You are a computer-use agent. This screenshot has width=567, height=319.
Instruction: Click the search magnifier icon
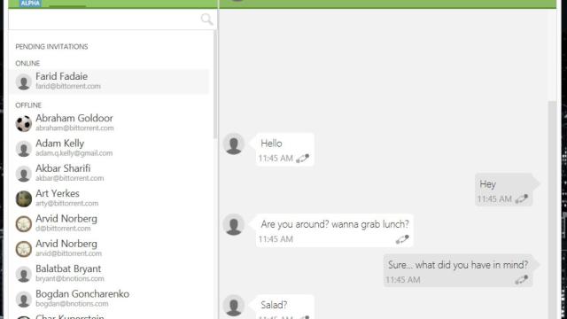(206, 19)
